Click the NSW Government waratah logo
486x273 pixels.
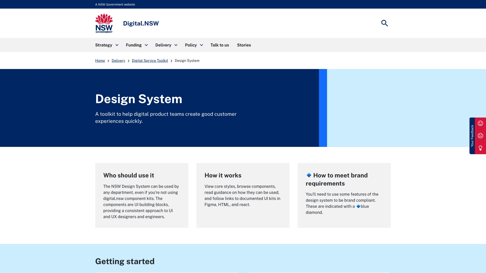click(104, 23)
